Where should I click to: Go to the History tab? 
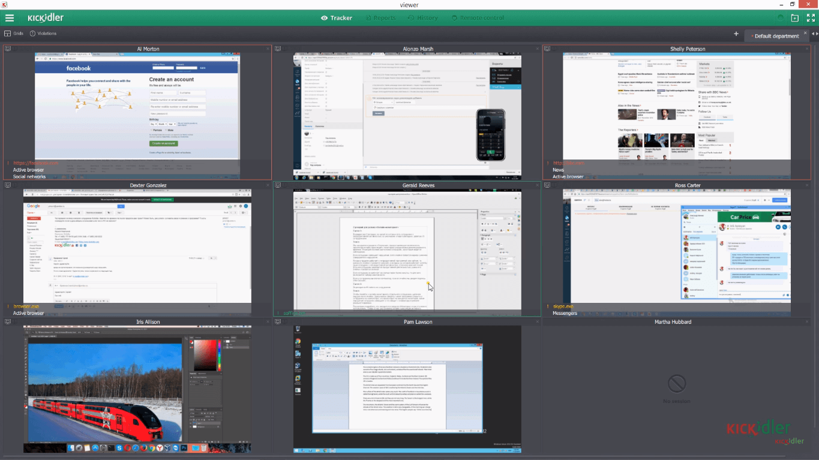coord(422,18)
